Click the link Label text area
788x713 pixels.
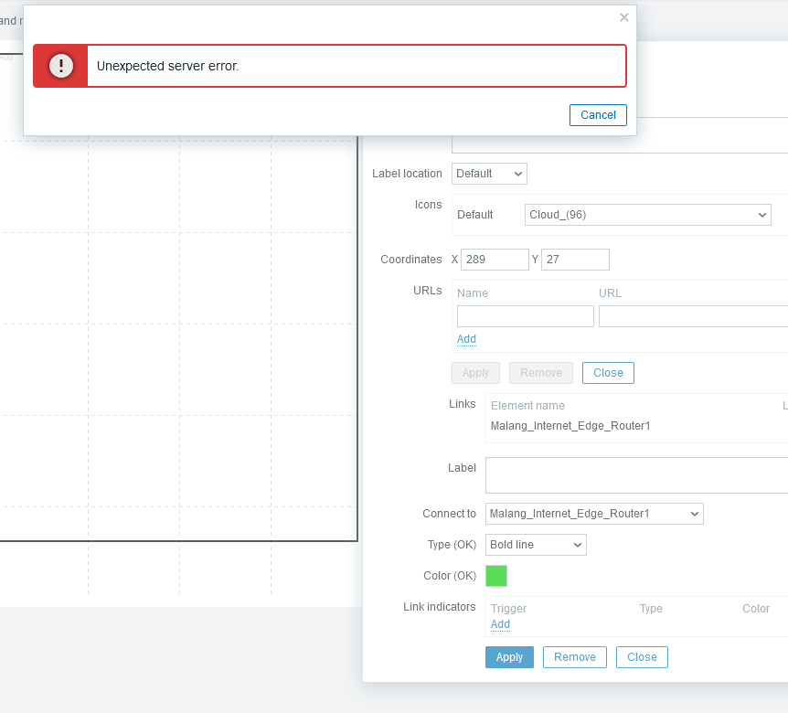[x=636, y=475]
